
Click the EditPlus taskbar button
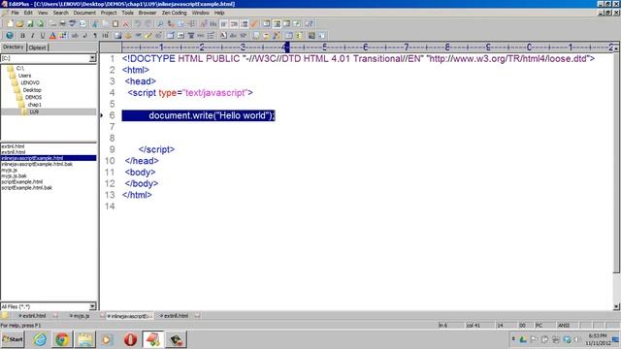tap(153, 339)
